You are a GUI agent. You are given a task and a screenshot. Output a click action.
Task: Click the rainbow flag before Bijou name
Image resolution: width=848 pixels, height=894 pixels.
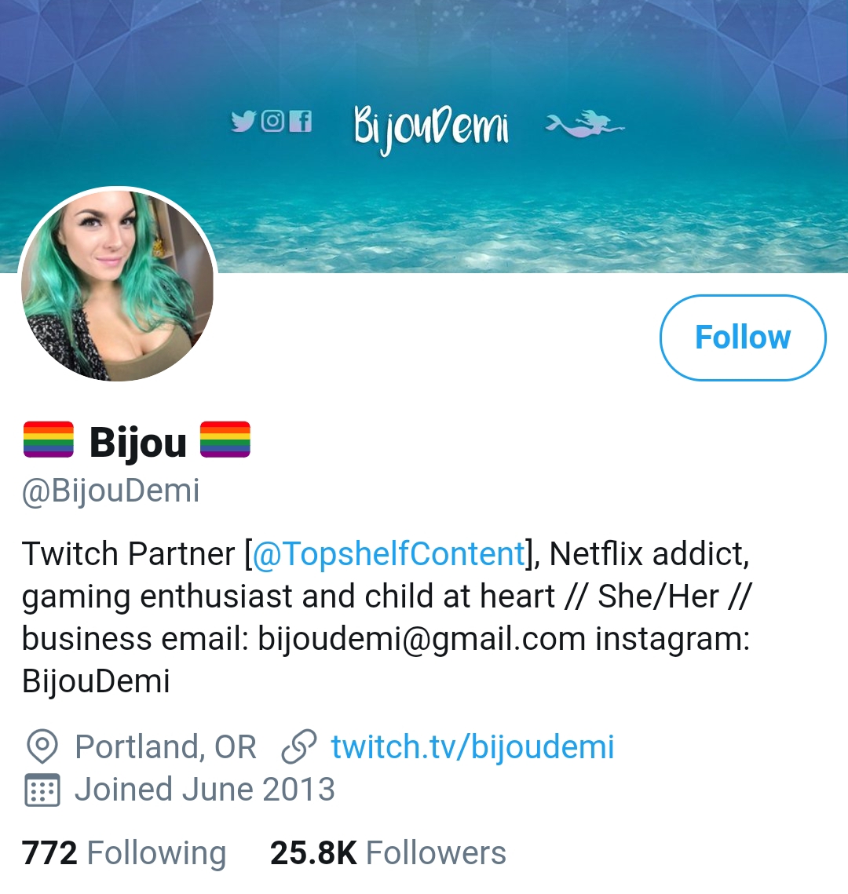pos(49,440)
